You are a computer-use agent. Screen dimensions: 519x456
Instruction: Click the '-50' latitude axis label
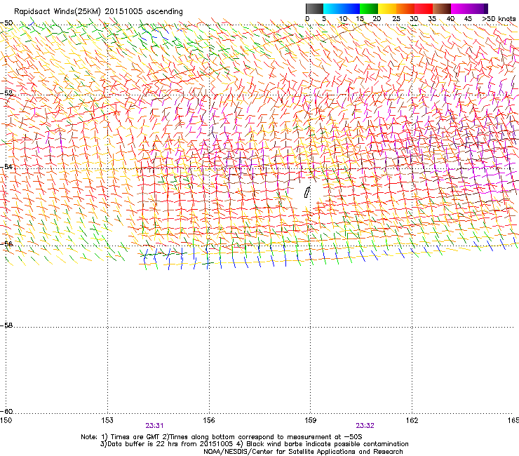point(6,23)
